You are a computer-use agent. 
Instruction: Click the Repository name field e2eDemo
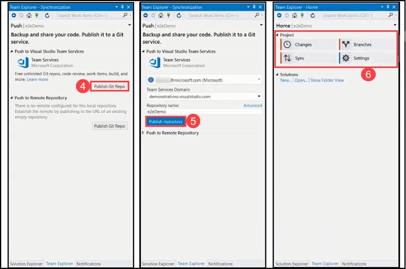point(204,112)
